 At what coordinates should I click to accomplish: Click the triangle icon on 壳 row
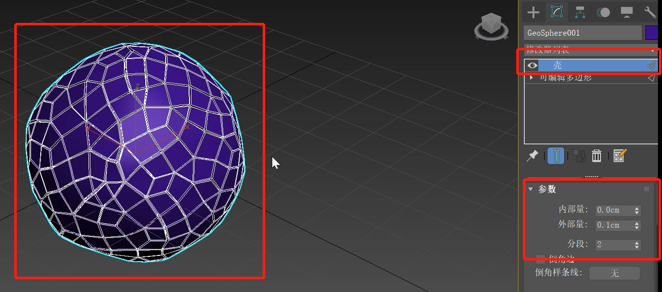(x=651, y=66)
